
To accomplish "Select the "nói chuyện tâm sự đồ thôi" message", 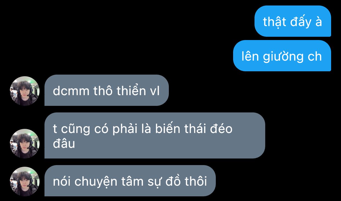I will (130, 181).
